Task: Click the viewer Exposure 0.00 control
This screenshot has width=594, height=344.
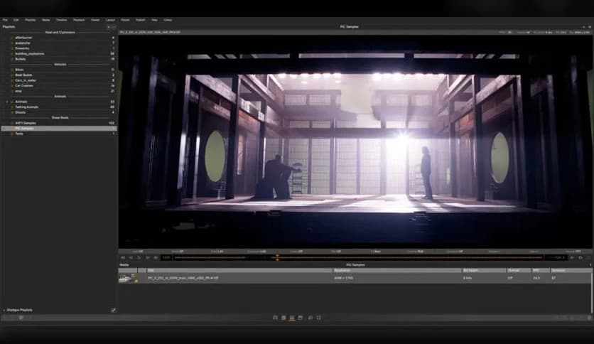Action: point(256,251)
